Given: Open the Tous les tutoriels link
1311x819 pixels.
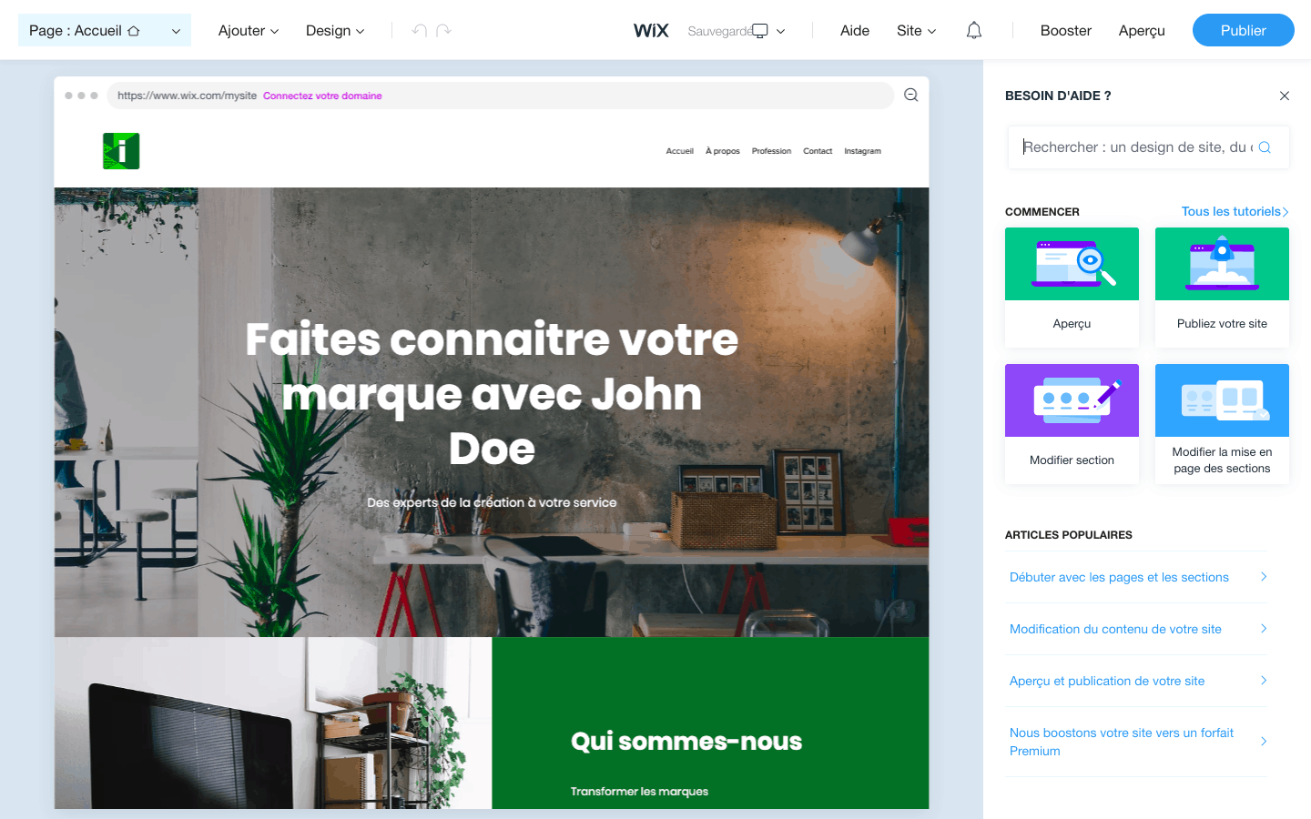Looking at the screenshot, I should (x=1235, y=211).
